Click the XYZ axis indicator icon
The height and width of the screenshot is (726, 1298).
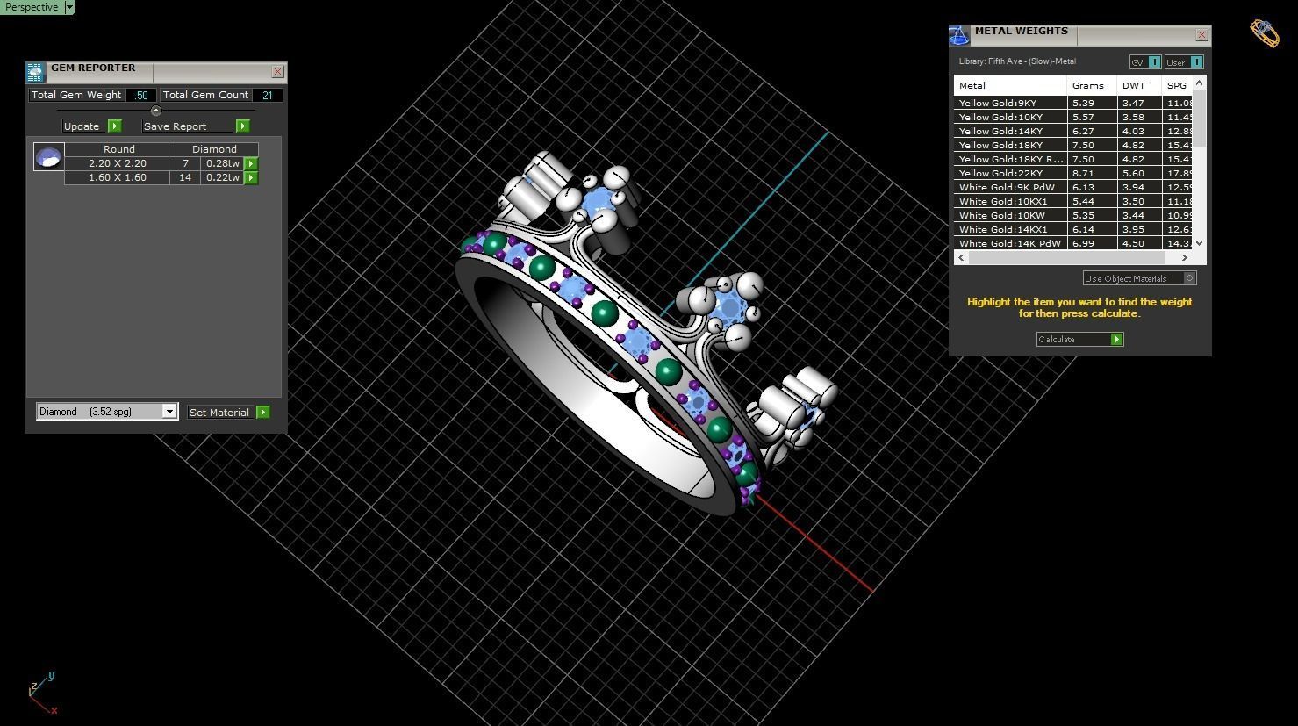pos(42,694)
